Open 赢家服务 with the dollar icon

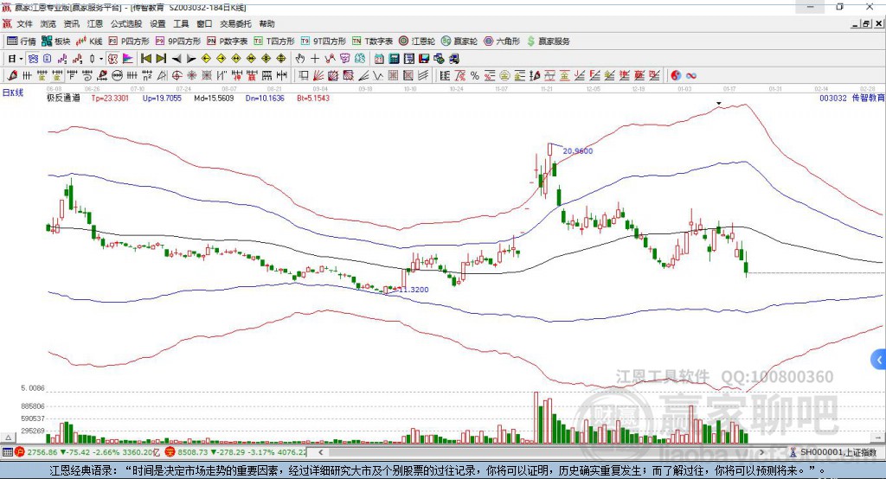[548, 42]
